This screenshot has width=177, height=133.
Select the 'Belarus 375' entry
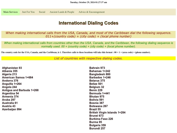click(97, 81)
